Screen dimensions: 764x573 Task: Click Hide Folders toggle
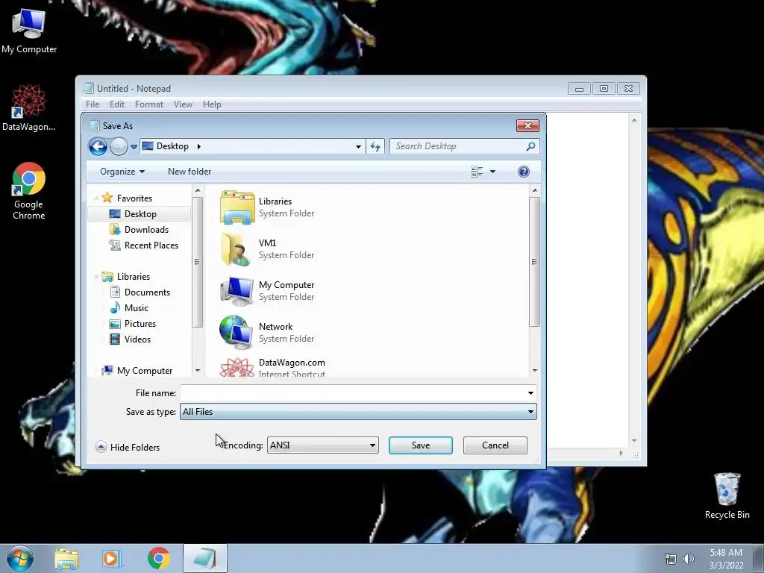[128, 448]
